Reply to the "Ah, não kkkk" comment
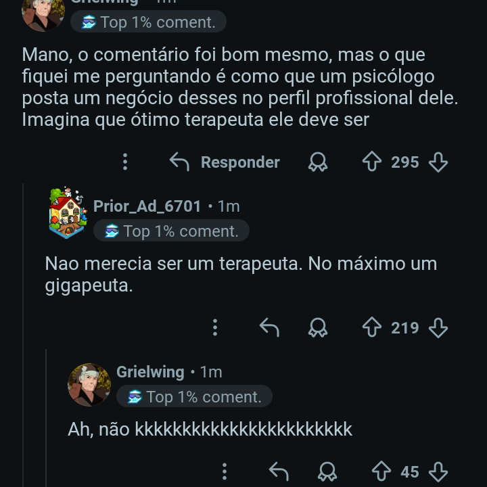This screenshot has width=487, height=487. pyautogui.click(x=279, y=471)
